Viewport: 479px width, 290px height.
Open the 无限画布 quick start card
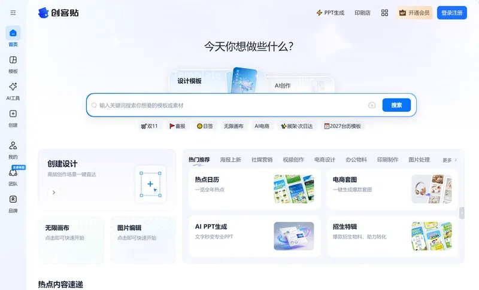pos(71,240)
